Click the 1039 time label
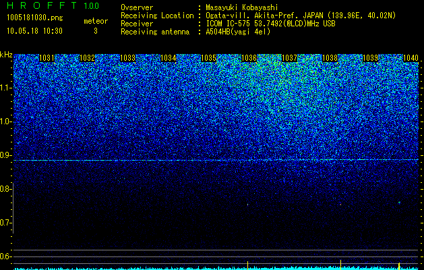The image size is (424, 270). 370,58
